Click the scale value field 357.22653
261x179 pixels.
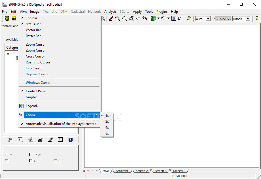pos(223,19)
